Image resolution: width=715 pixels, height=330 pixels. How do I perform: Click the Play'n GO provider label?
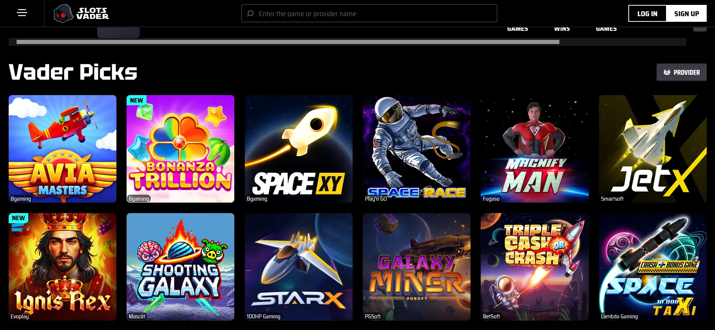click(x=376, y=199)
